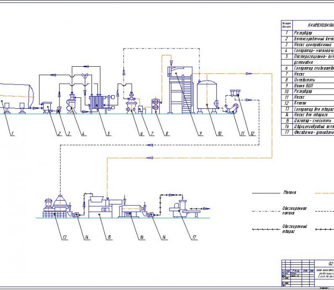Click callout number 13 under the curd separator
This screenshot has width=334, height=290.
64,237
